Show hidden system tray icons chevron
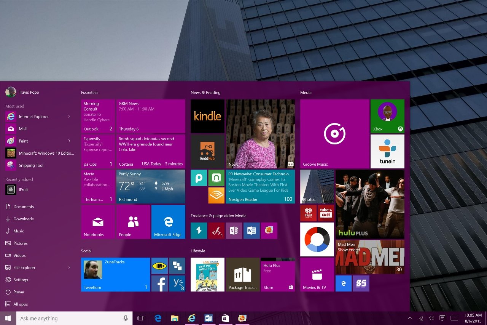 tap(410, 318)
